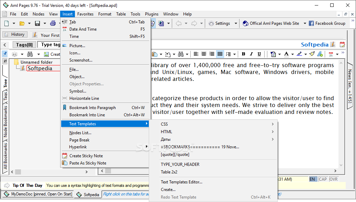The height and width of the screenshot is (202, 356).
Task: Open the Facebook Group link
Action: click(327, 23)
